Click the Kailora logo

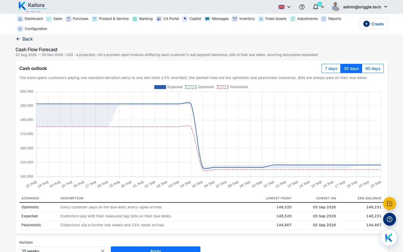point(33,7)
